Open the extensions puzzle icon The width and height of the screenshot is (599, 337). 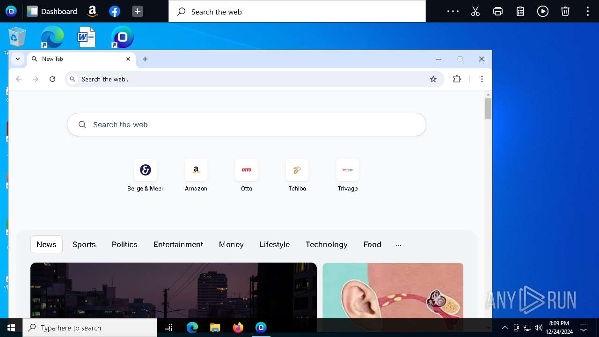[457, 79]
